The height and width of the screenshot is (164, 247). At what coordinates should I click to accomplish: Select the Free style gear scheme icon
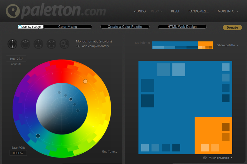[x=64, y=44]
